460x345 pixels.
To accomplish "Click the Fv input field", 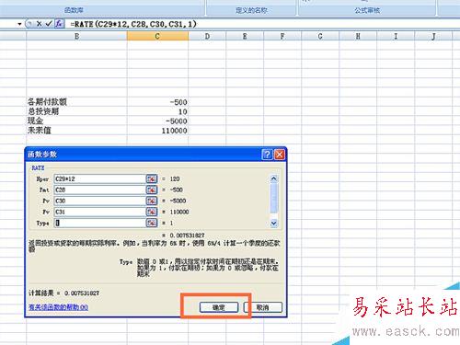I will 100,212.
